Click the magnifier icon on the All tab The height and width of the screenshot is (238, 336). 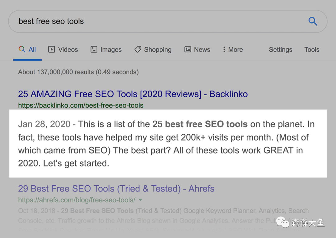coord(22,49)
